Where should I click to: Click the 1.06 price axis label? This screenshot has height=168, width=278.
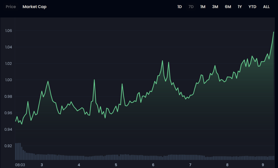(x=9, y=31)
